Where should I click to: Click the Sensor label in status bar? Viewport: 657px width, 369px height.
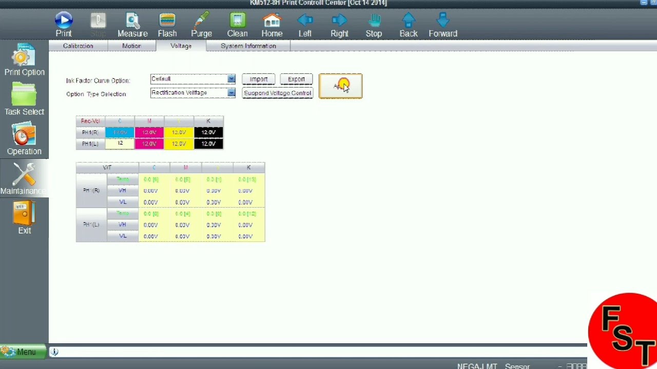(517, 366)
